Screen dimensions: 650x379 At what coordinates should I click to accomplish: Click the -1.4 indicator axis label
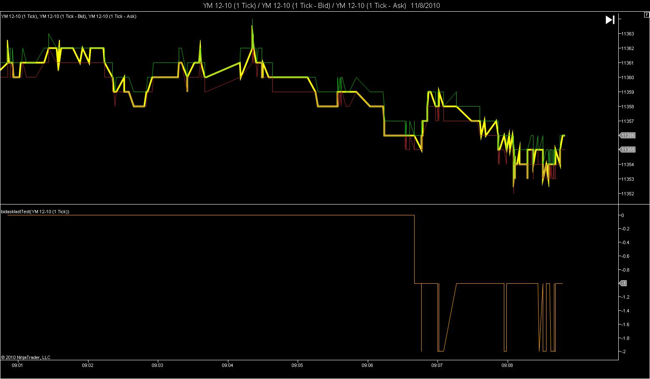625,311
